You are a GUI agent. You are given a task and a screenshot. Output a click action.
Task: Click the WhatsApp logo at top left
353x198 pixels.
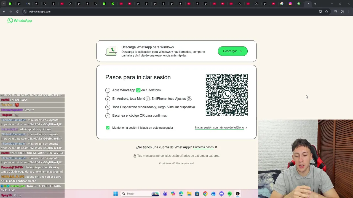coord(20,21)
